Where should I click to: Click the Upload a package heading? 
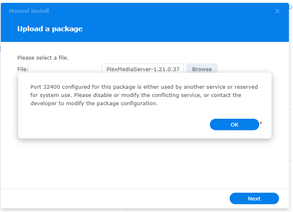50,29
